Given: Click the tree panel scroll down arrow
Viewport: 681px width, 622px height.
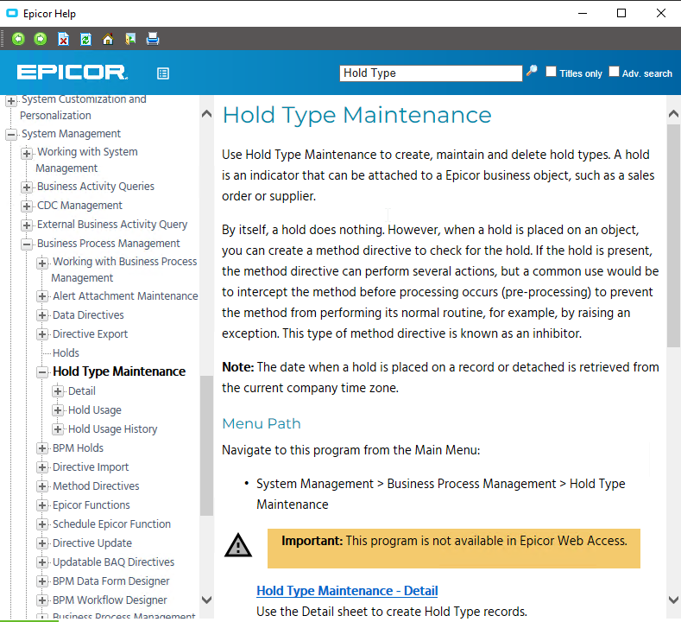Looking at the screenshot, I should tap(207, 600).
